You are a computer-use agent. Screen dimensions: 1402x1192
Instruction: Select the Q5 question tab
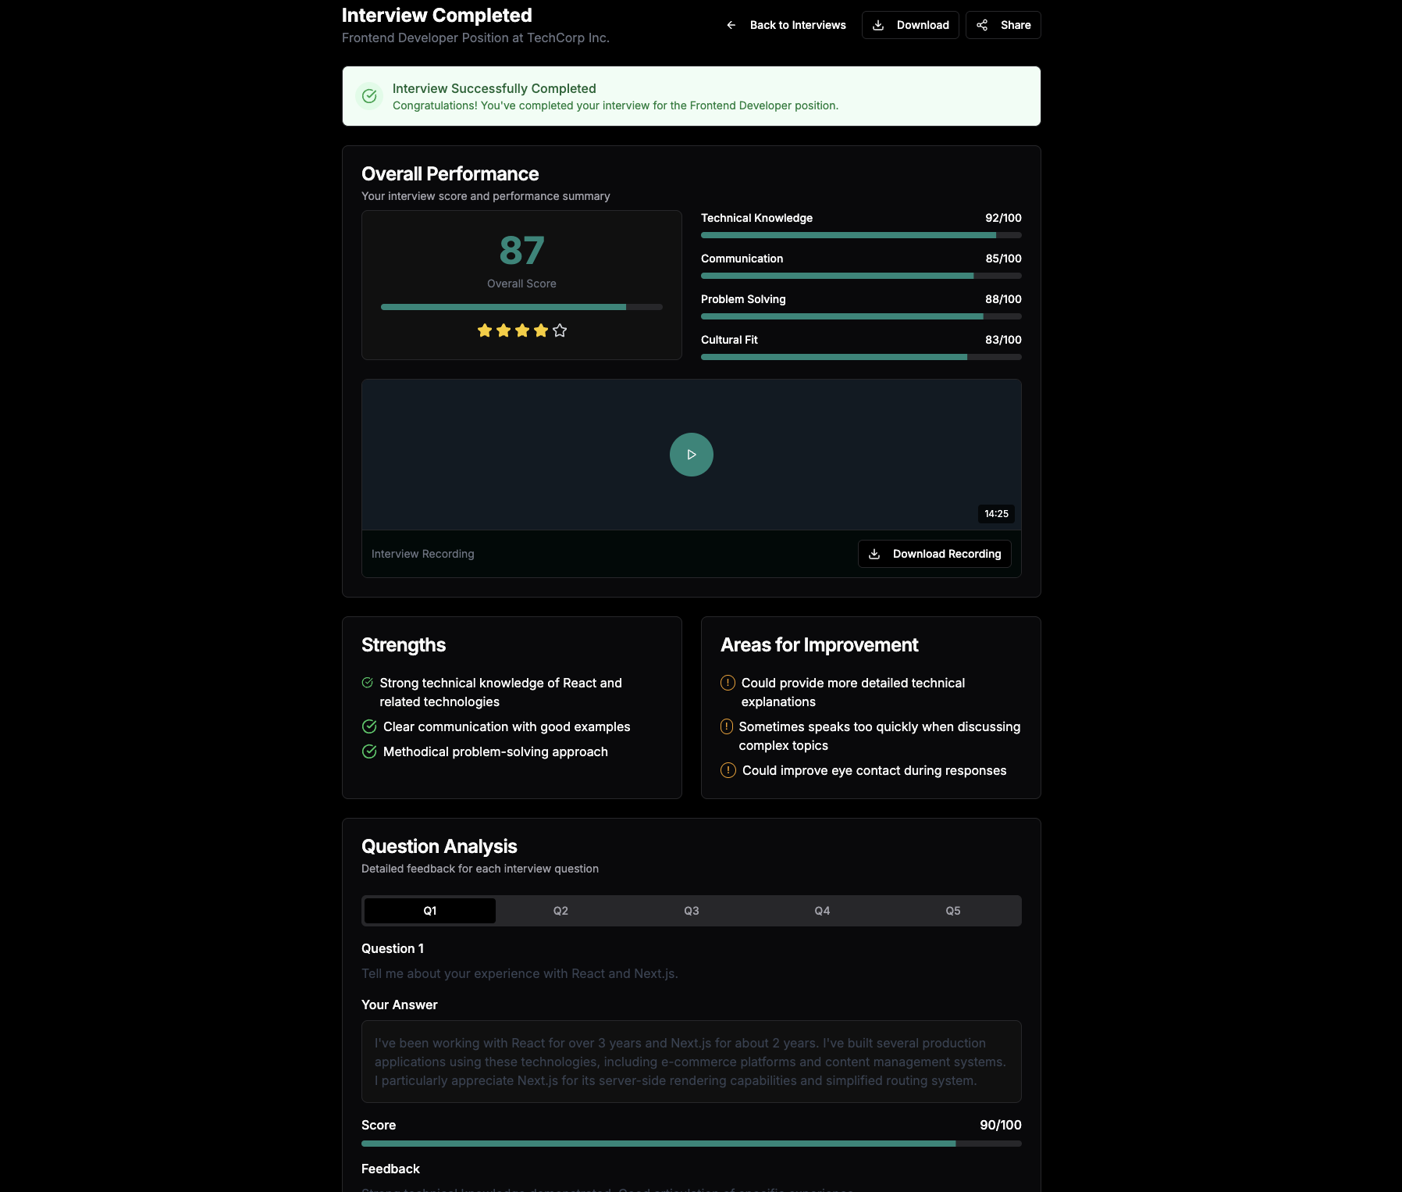(x=952, y=910)
